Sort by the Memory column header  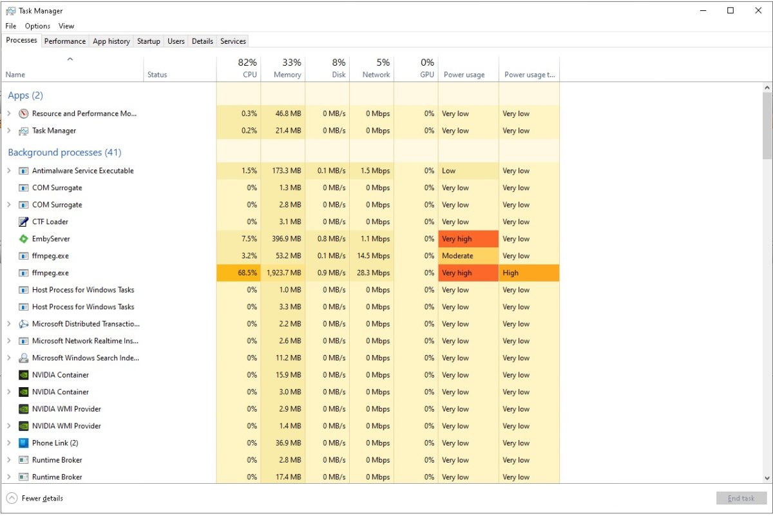tap(283, 68)
